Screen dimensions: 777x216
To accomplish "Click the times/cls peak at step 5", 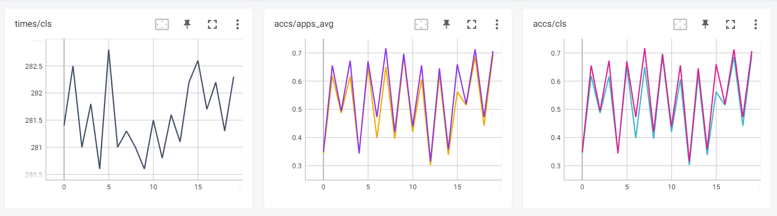I will point(109,50).
